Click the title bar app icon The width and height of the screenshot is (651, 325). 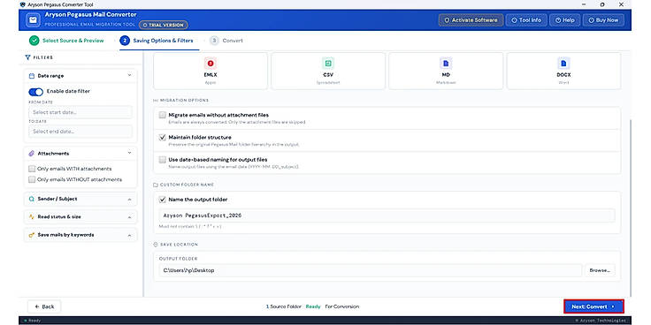22,4
